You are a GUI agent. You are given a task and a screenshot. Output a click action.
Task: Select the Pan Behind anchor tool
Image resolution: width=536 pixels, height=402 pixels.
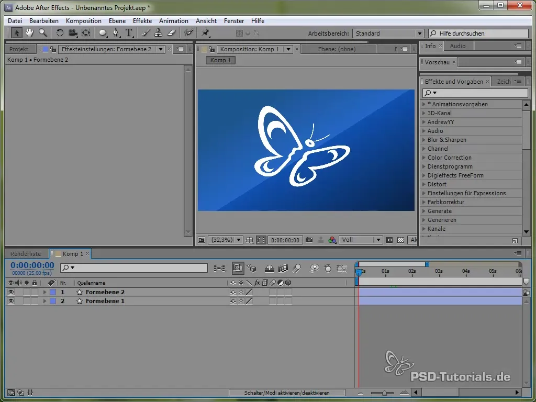[x=86, y=33]
